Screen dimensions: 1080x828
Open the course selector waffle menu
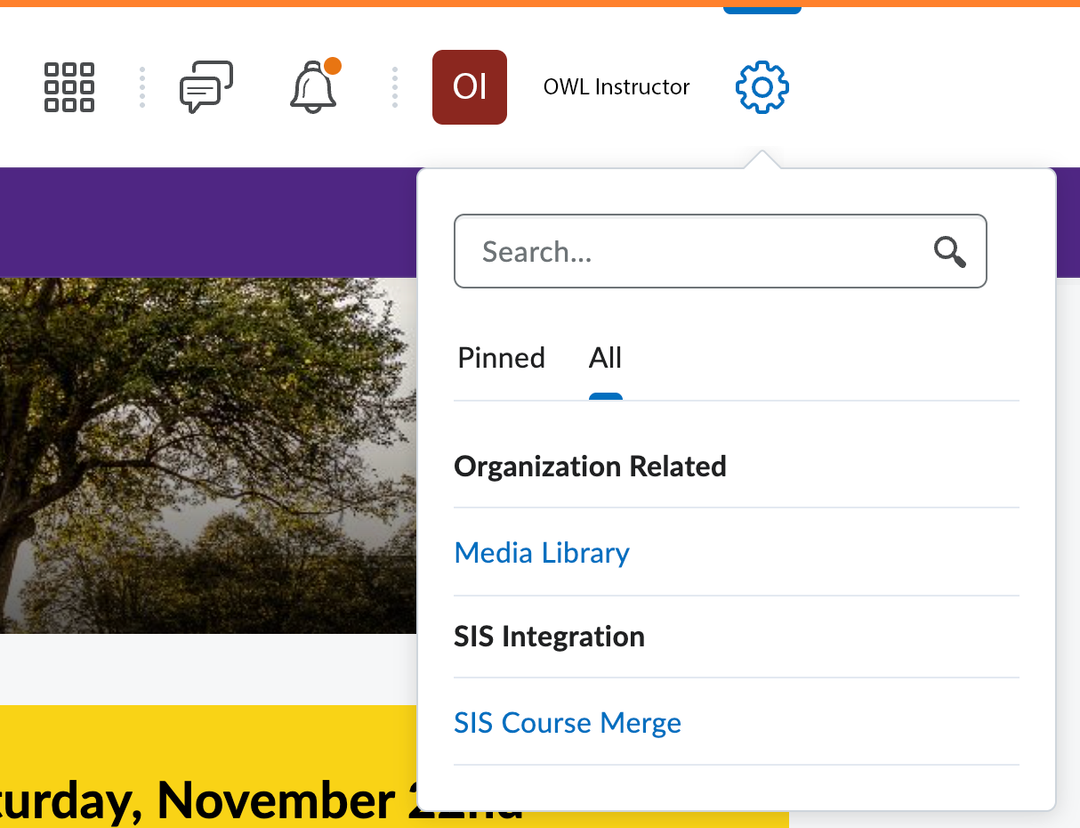pyautogui.click(x=69, y=87)
